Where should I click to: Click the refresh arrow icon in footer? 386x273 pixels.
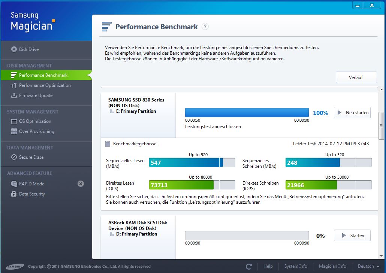(249, 266)
